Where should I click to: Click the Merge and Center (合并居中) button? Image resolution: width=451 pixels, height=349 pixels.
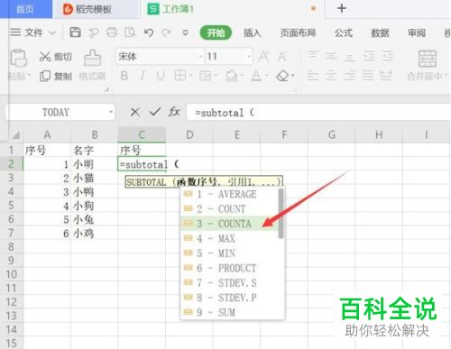(x=428, y=66)
